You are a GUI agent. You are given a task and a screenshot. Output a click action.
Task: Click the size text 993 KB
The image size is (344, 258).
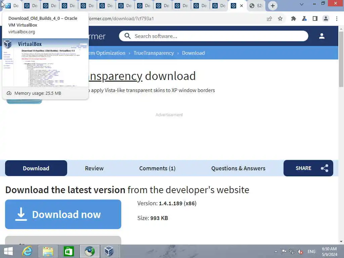[159, 218]
